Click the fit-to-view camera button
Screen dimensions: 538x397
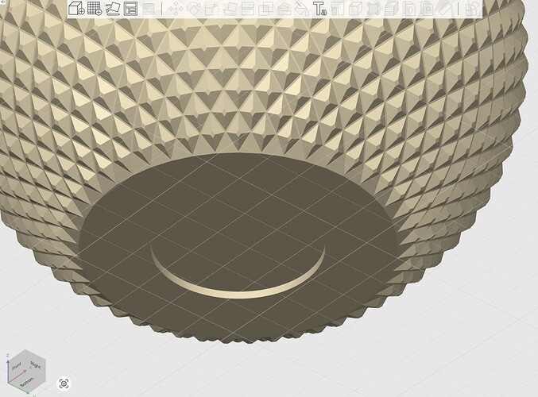64,384
